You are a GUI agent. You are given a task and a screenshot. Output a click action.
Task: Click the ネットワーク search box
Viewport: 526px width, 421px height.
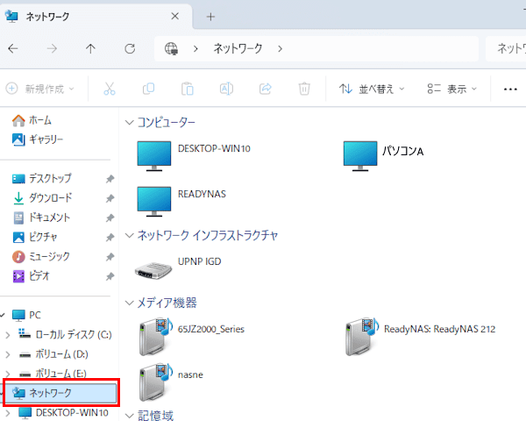pos(506,49)
